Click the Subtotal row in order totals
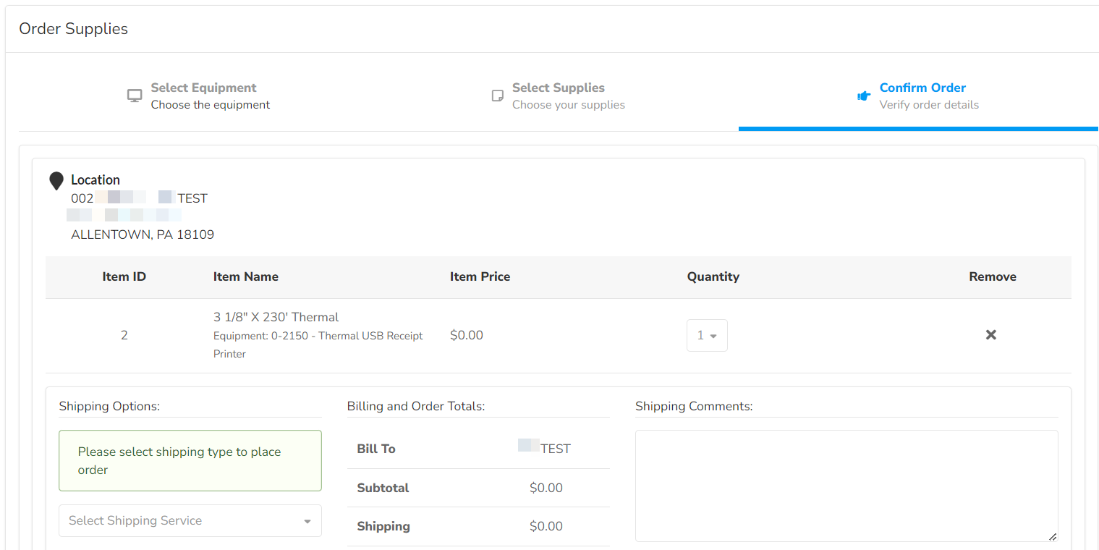The height and width of the screenshot is (550, 1099). click(x=478, y=488)
